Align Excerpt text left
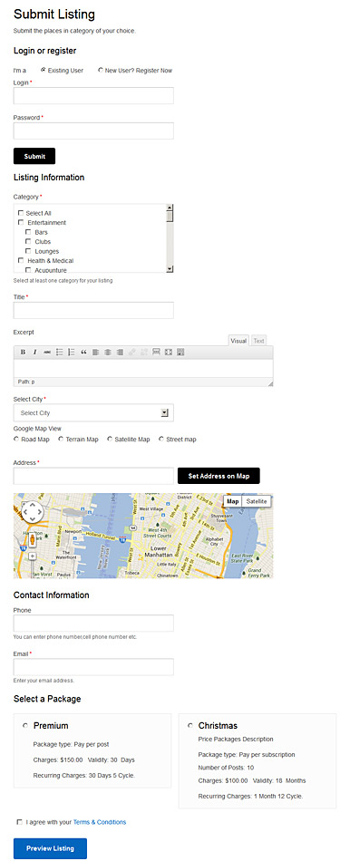340x861 pixels. [x=95, y=352]
